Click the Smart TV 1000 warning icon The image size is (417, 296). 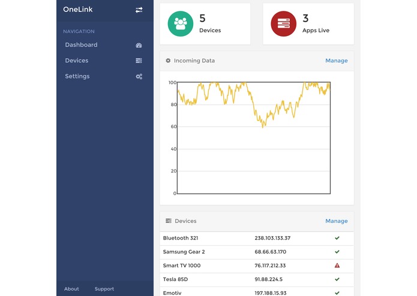337,265
